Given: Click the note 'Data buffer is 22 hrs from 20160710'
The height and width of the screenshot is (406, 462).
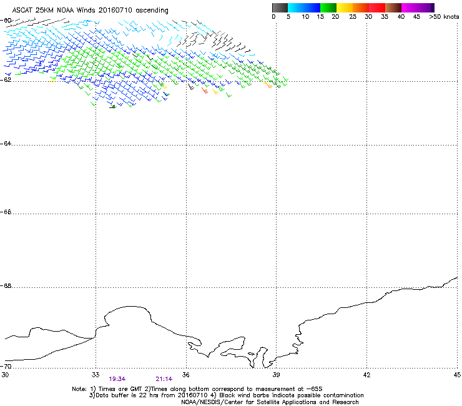Looking at the screenshot, I should point(152,395).
